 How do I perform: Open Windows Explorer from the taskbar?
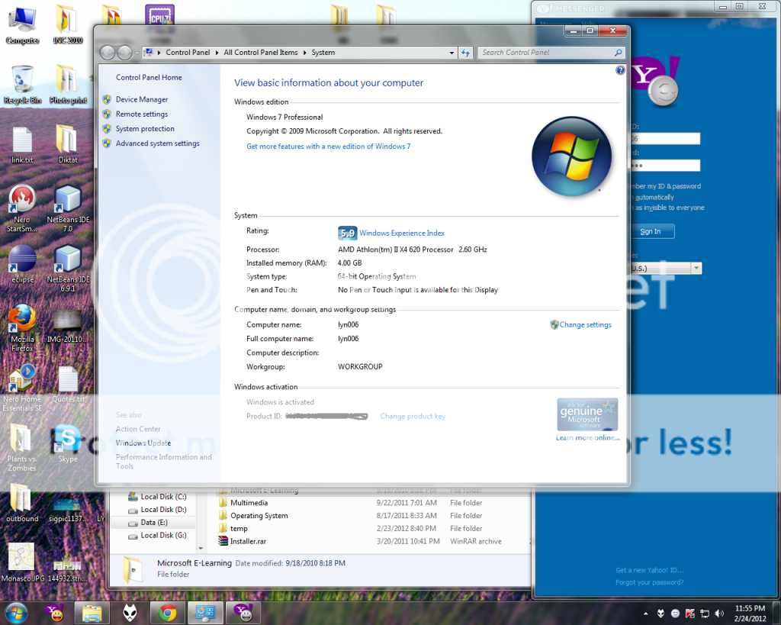point(92,613)
